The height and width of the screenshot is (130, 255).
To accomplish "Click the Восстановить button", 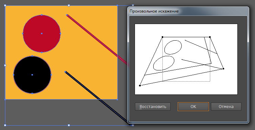I will (x=153, y=107).
